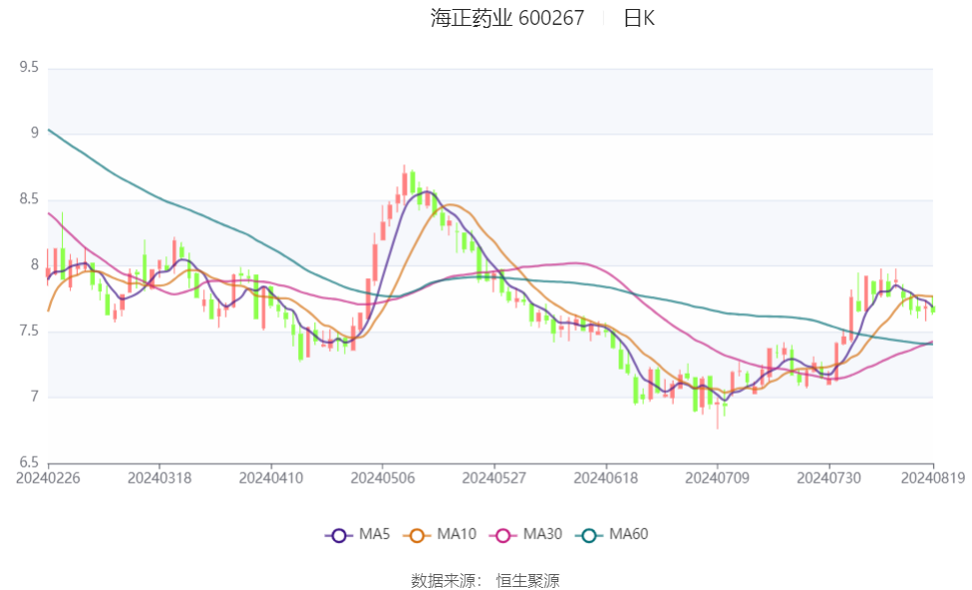The width and height of the screenshot is (972, 590).
Task: Click the 20240709 date axis label
Action: (x=717, y=477)
